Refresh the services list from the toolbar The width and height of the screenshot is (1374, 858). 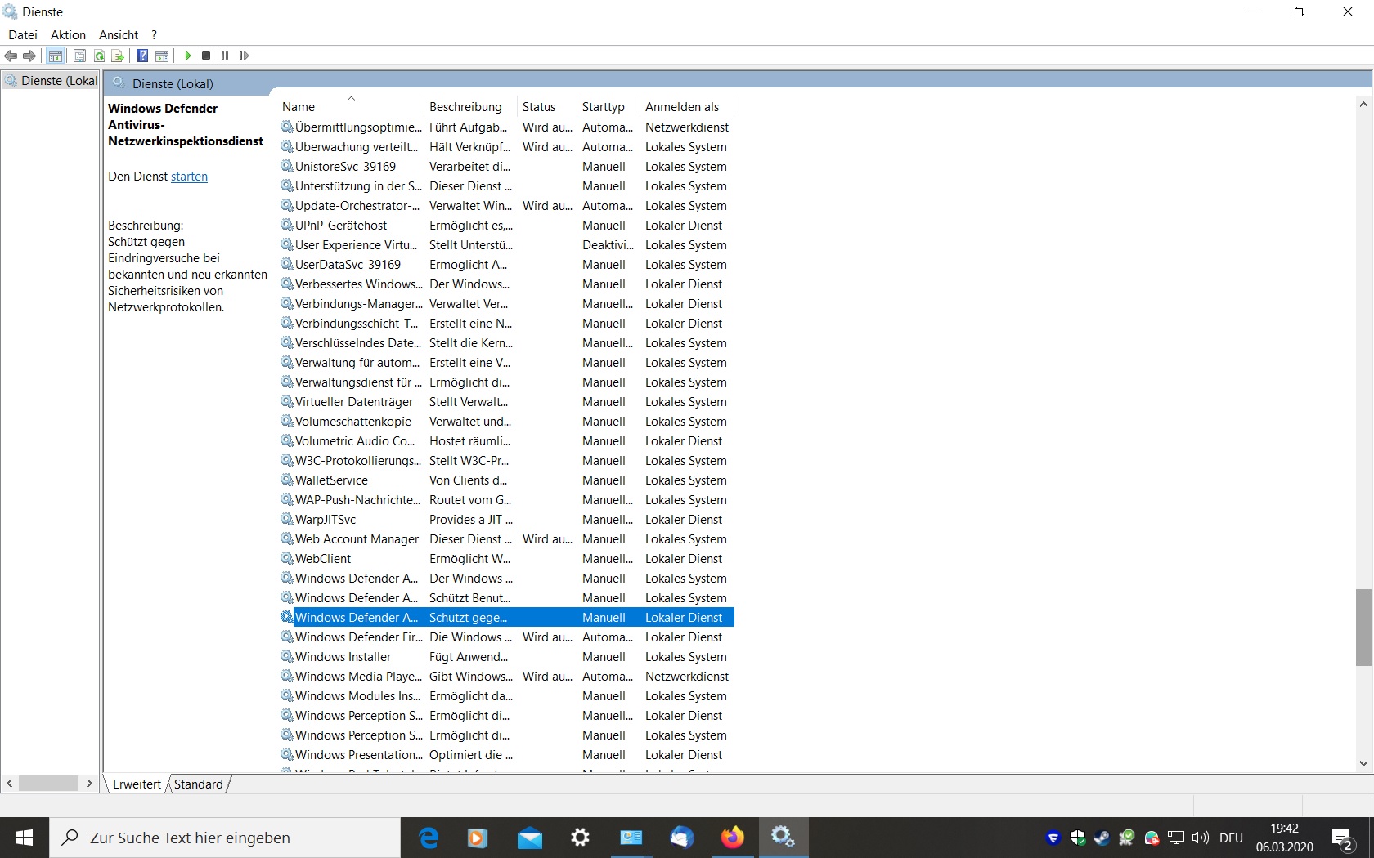[x=99, y=56]
